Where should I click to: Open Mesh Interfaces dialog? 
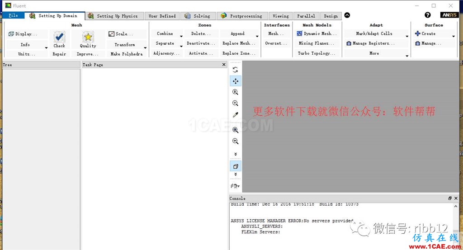click(276, 33)
